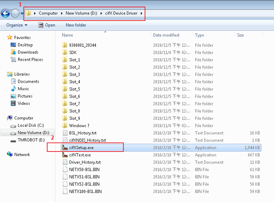Select the Slot_5 folder icon

pos(65,89)
